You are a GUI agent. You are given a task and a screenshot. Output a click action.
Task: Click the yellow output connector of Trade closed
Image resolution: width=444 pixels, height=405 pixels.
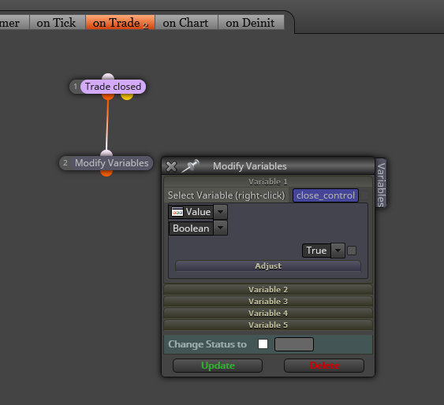coord(127,96)
